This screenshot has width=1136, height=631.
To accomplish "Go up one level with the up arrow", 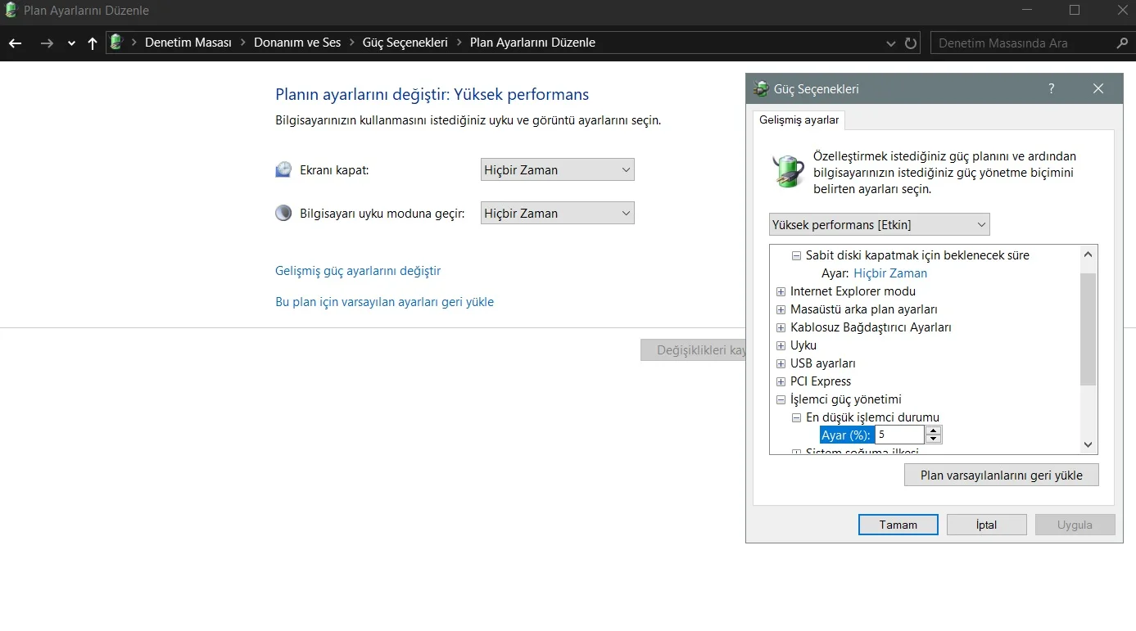I will 93,43.
